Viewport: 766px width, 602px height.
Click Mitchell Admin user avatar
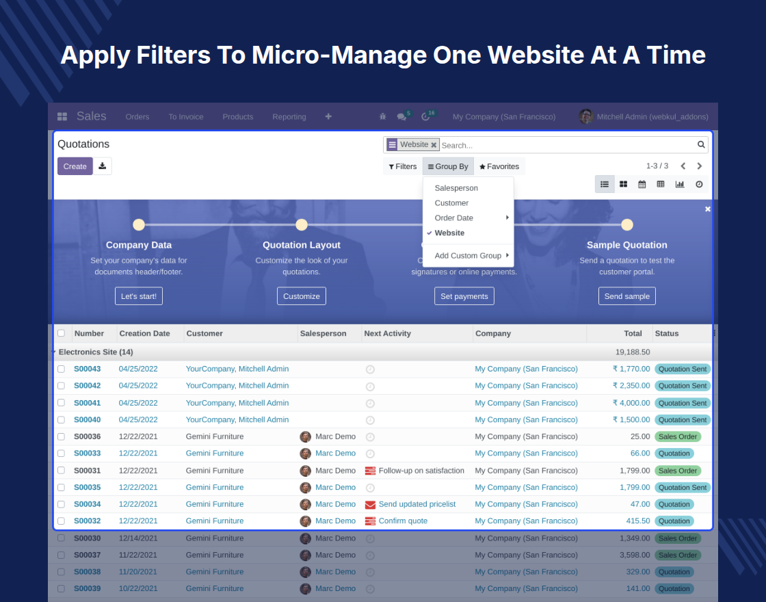(585, 116)
